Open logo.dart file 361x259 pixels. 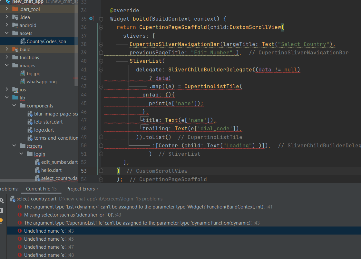tap(44, 130)
